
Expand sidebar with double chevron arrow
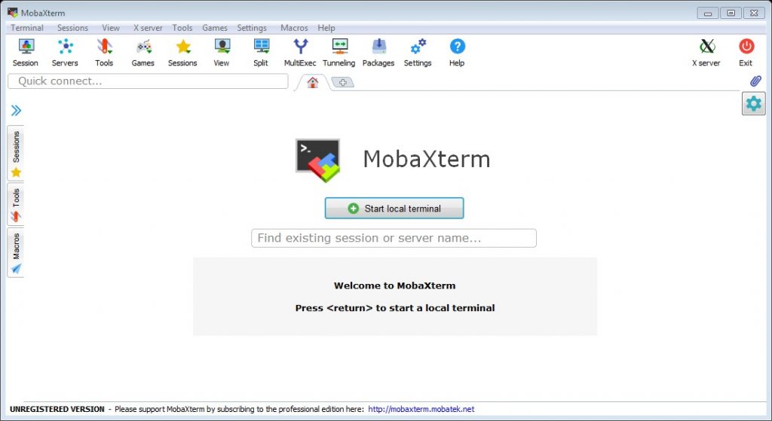click(17, 110)
